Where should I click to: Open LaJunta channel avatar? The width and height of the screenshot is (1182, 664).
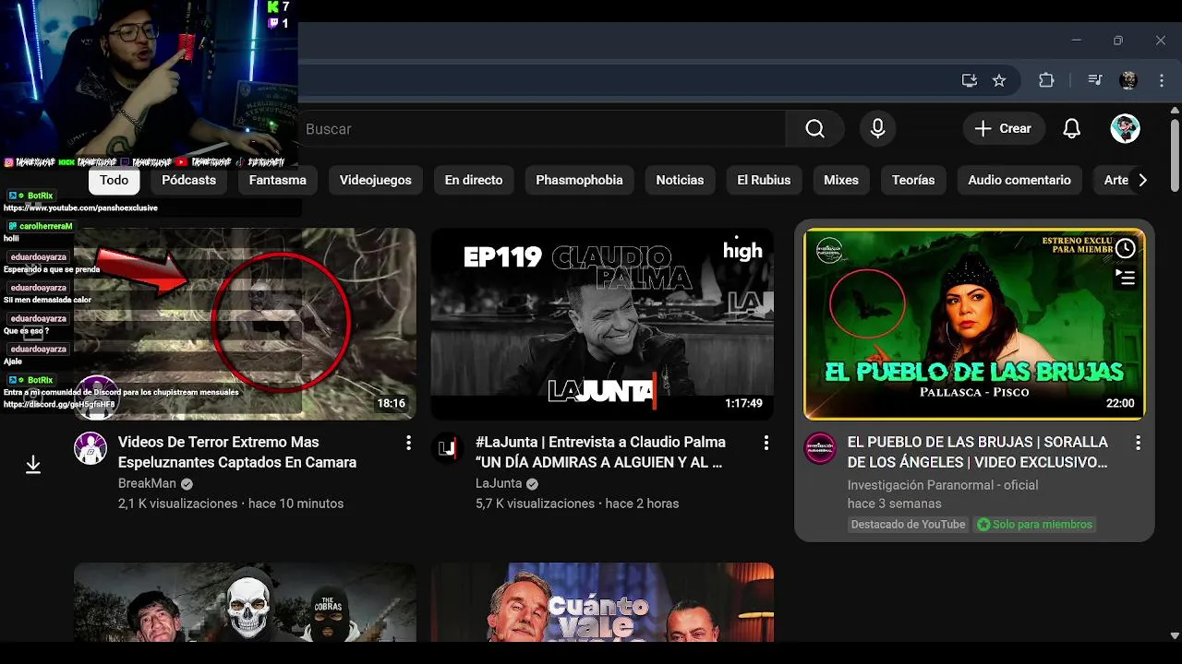448,448
